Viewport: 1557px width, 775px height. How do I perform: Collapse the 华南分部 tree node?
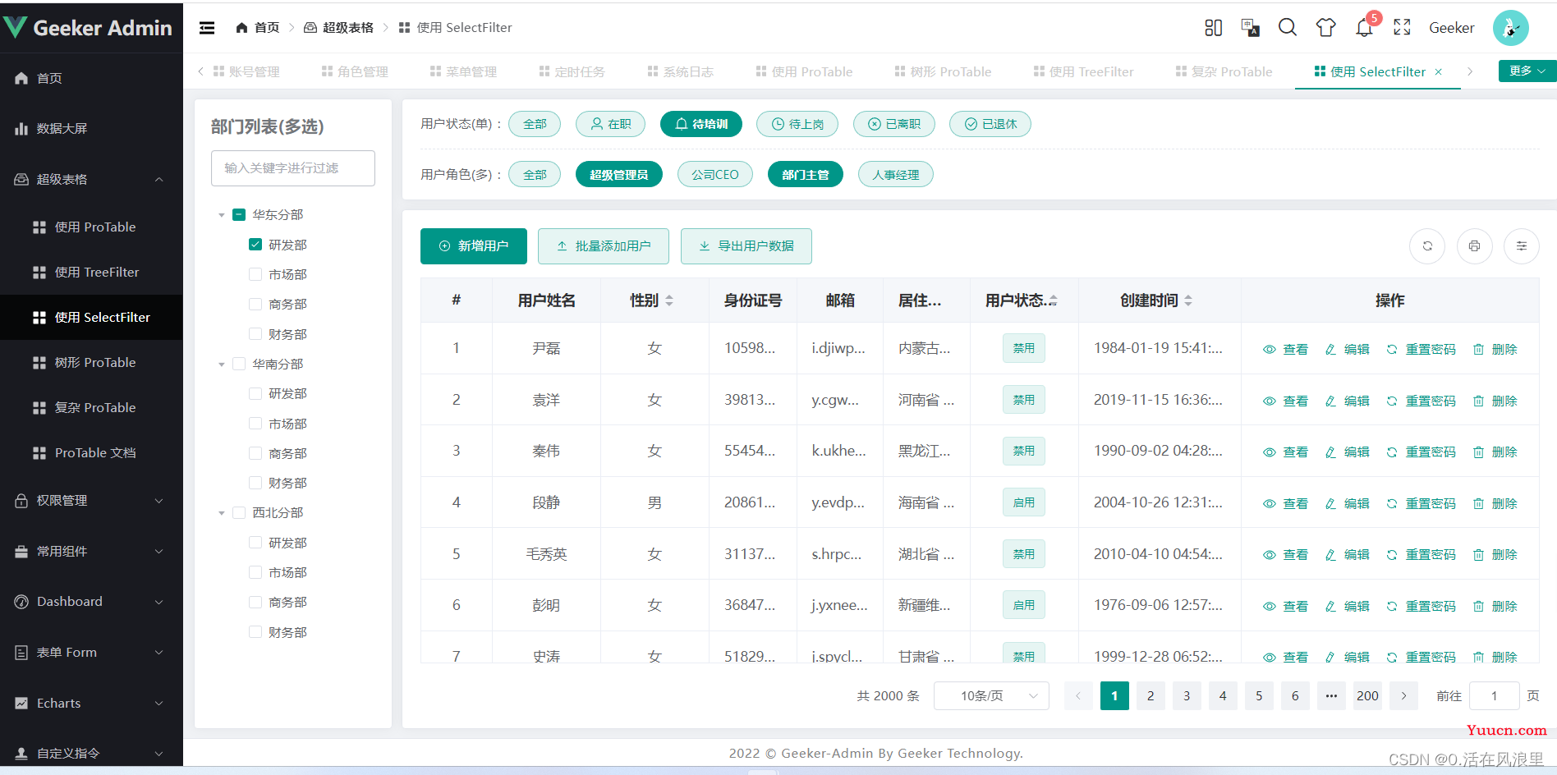(221, 364)
